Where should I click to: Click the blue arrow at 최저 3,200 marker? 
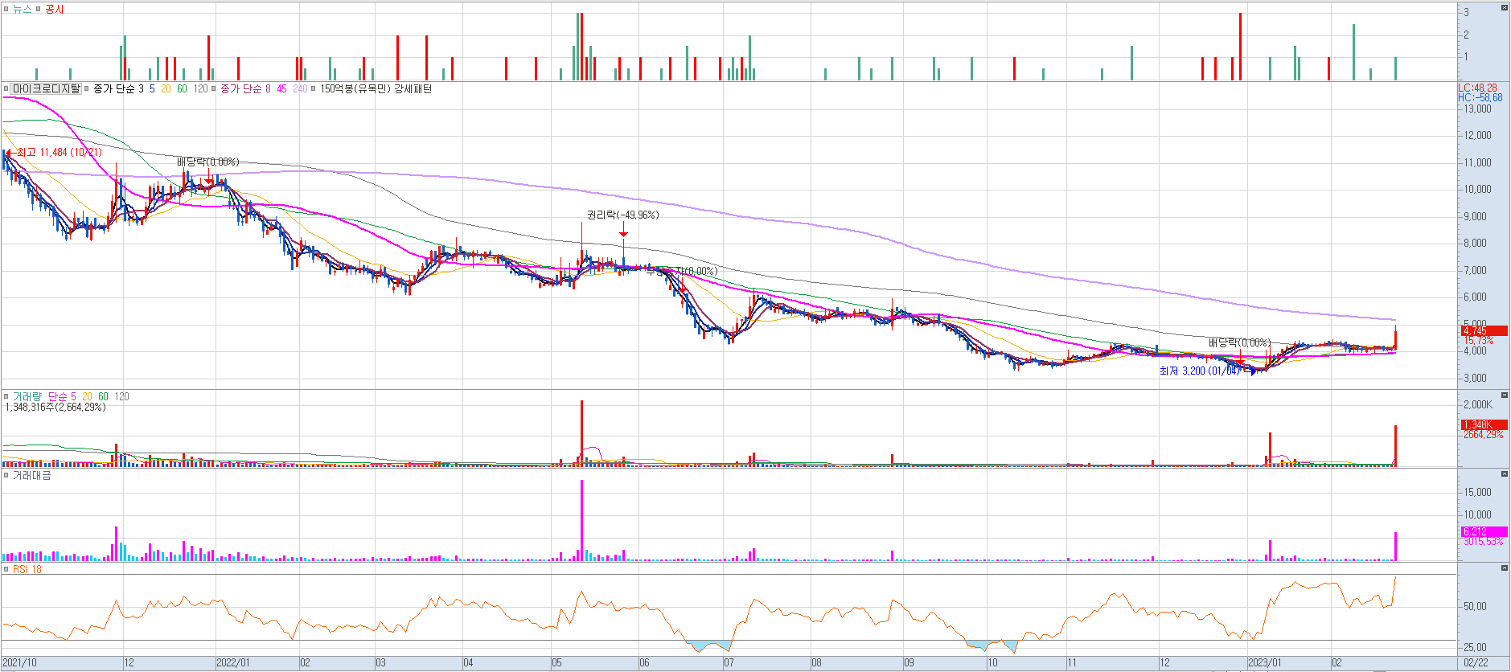tap(1249, 371)
